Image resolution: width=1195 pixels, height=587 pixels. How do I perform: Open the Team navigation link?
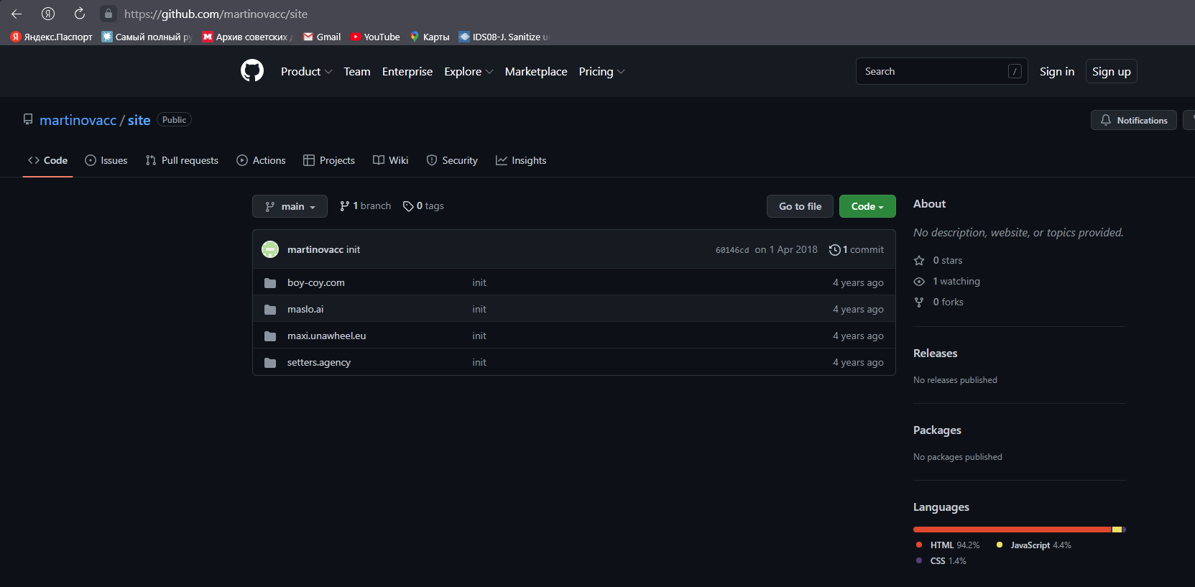(x=357, y=71)
